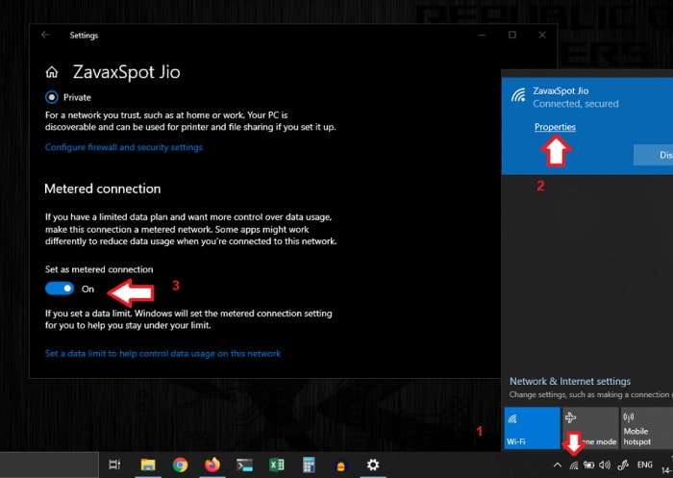Click the pen workspace tray icon
Image resolution: width=673 pixels, height=478 pixels.
[623, 465]
